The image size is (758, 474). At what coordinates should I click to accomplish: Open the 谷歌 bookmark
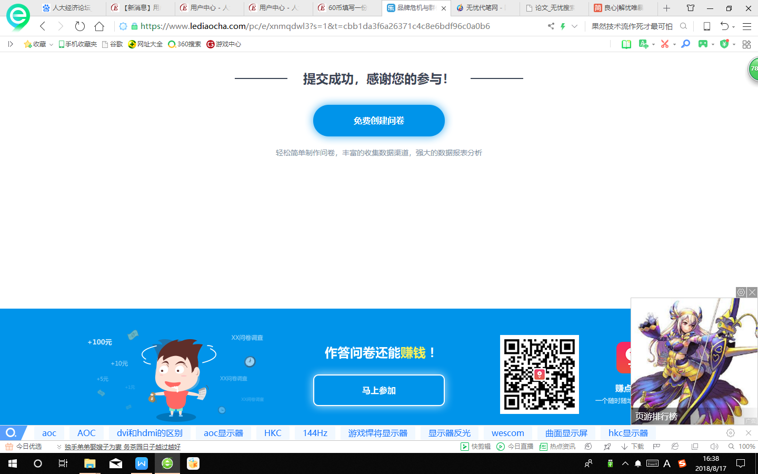tap(113, 44)
